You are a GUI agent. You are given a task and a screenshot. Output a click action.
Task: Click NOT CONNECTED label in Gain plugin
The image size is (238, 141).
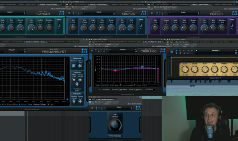(x=115, y=136)
